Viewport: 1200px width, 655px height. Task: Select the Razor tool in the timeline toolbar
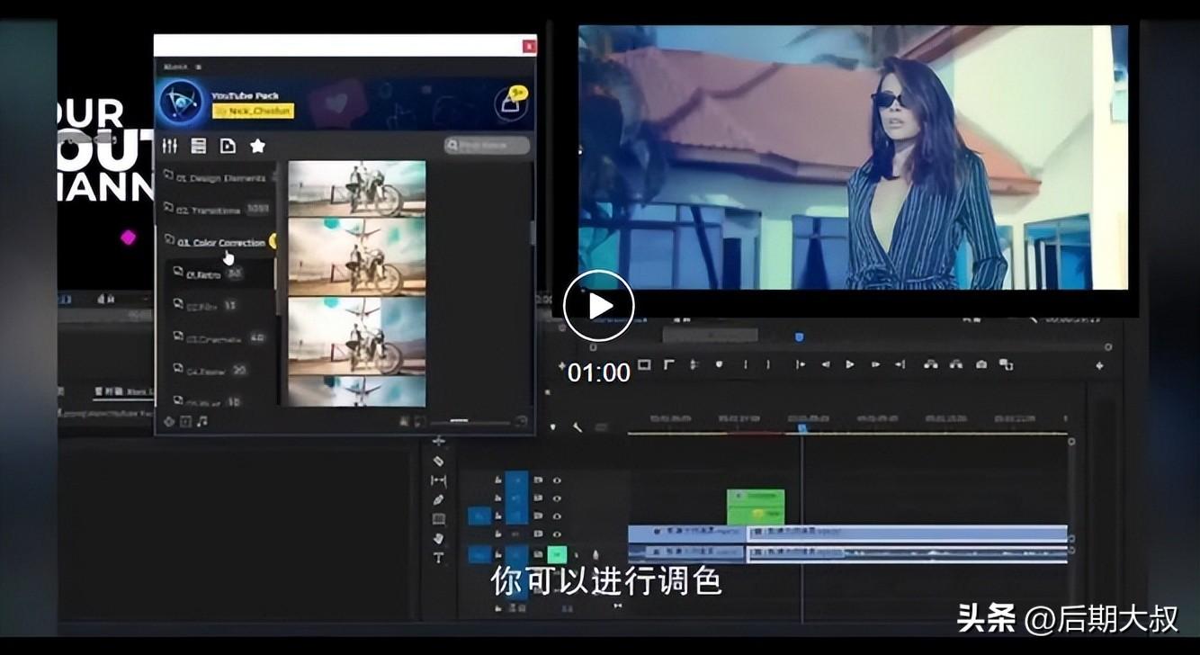[439, 461]
